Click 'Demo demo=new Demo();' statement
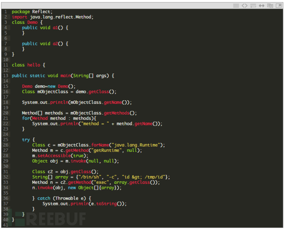Viewport: 284px width, 229px height. pos(49,86)
